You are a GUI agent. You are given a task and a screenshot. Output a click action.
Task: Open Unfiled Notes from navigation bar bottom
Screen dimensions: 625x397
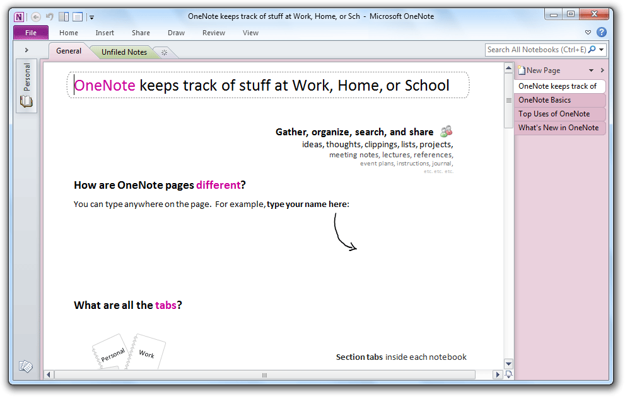coord(26,366)
